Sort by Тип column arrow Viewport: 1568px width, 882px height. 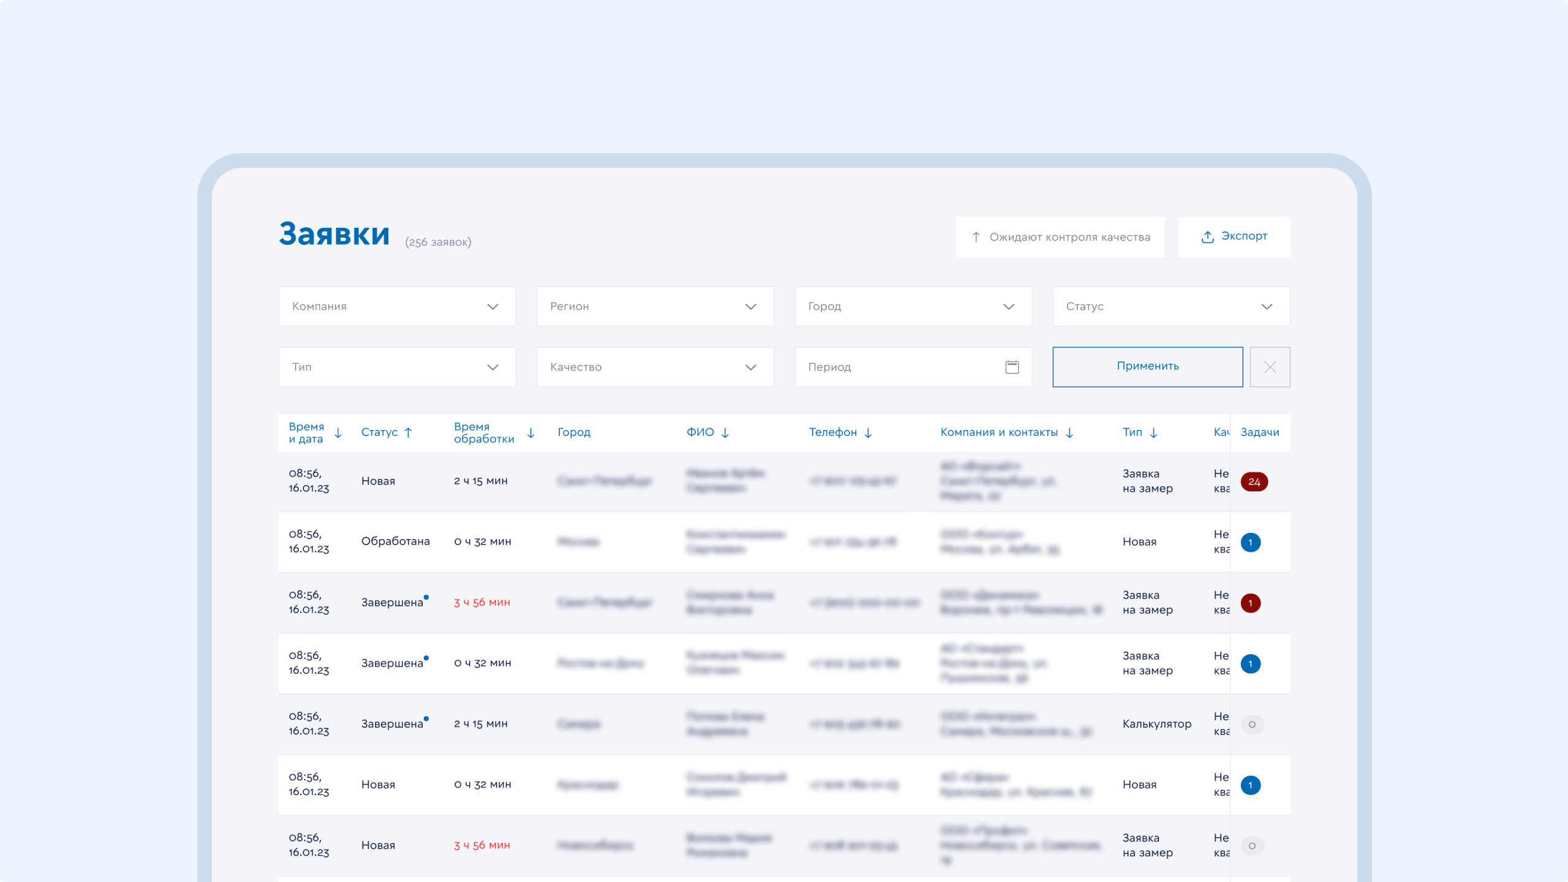pyautogui.click(x=1154, y=432)
